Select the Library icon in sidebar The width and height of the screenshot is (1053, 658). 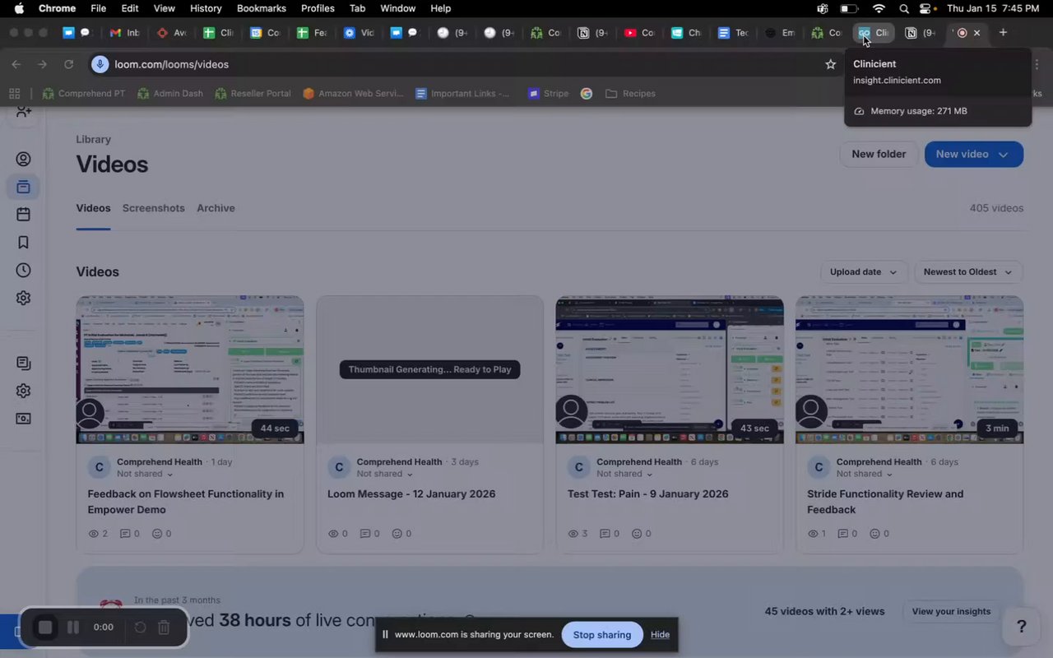23,187
